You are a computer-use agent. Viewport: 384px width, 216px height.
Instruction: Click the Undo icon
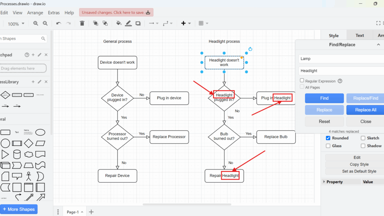pos(59,23)
